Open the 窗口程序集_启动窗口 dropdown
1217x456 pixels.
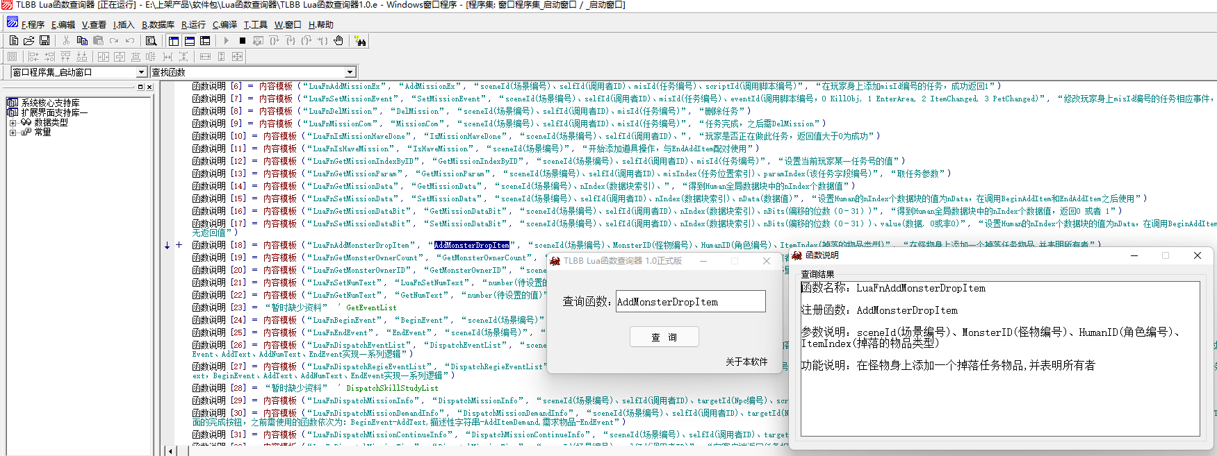pos(142,72)
